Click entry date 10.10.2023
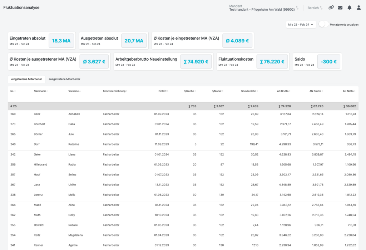Viewport: 366px width, 250px height. pos(162,215)
